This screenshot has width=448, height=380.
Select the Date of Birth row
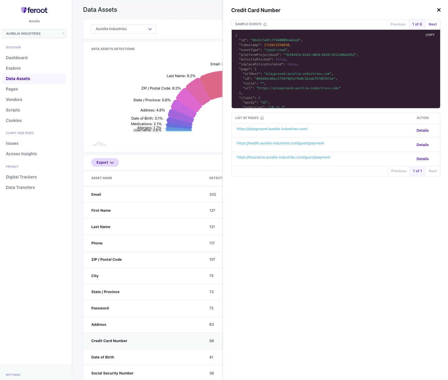pos(153,357)
